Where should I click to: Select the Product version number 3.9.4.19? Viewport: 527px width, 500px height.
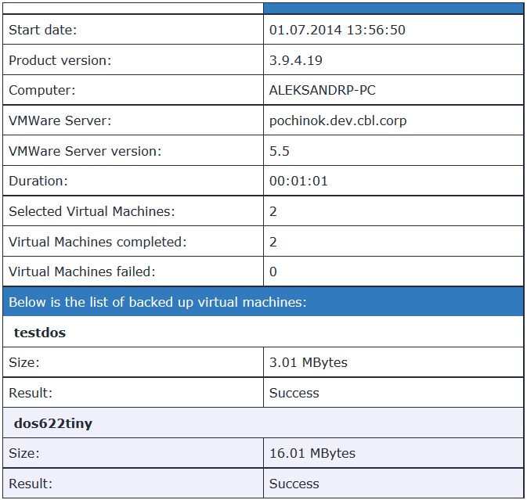[295, 60]
